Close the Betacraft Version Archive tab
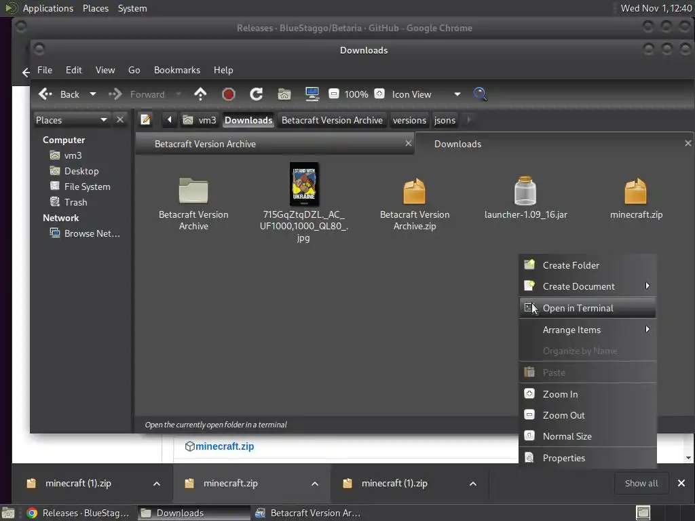The height and width of the screenshot is (521, 695). pos(408,143)
